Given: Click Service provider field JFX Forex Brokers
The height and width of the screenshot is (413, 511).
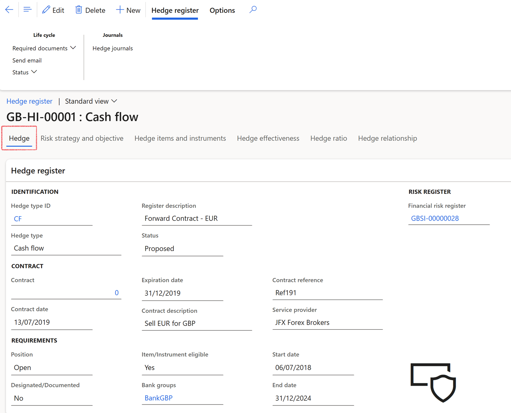Looking at the screenshot, I should click(328, 322).
